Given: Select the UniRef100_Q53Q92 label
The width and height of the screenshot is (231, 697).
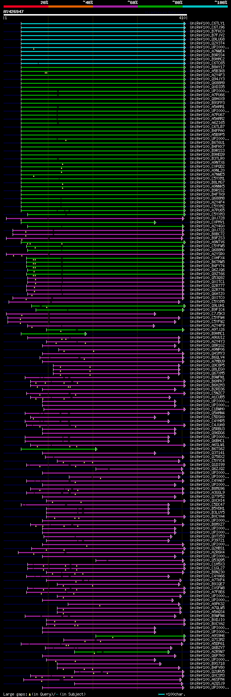Looking at the screenshot, I should coord(207,278).
